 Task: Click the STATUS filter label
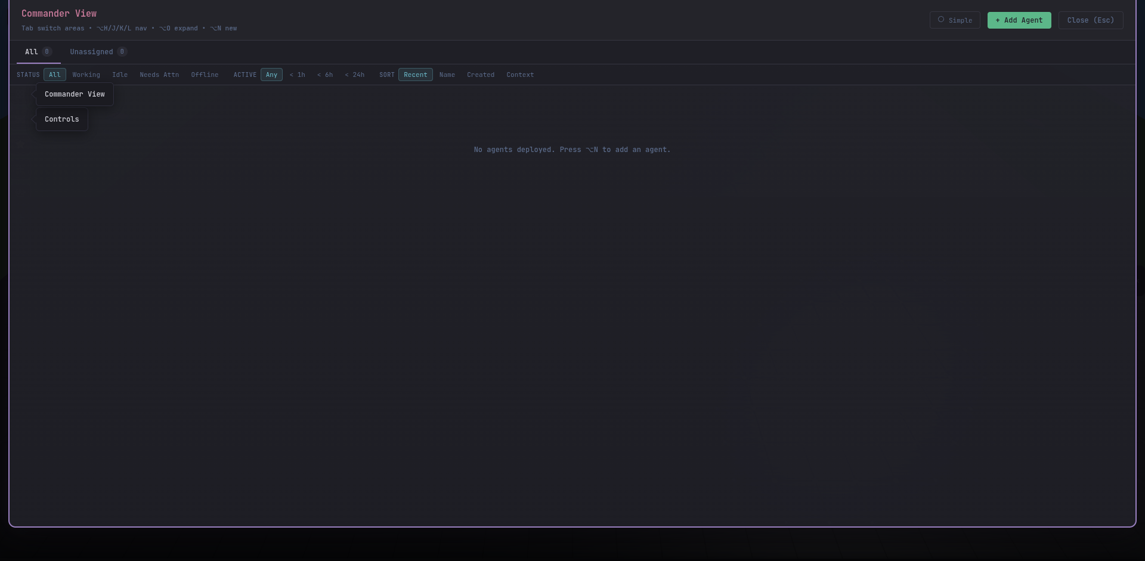point(28,75)
